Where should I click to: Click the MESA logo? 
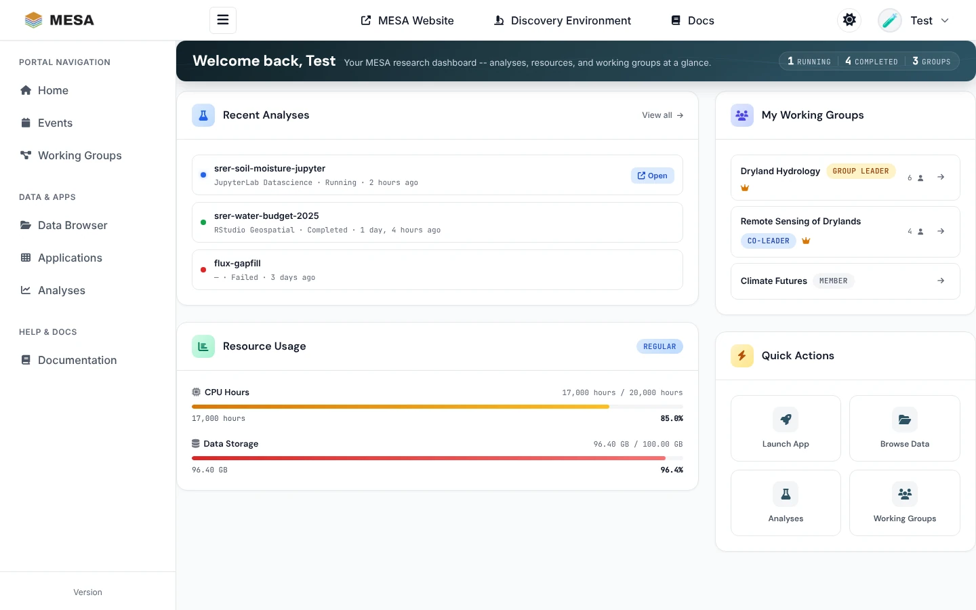tap(59, 20)
